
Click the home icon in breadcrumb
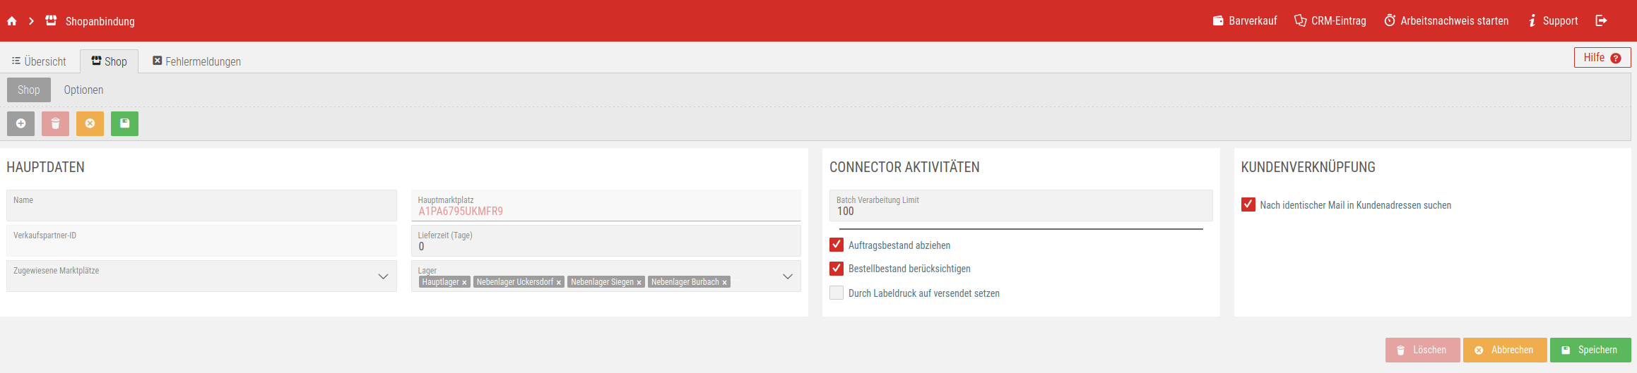point(12,21)
